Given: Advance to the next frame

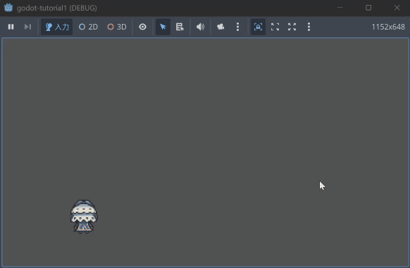Looking at the screenshot, I should click(x=27, y=27).
